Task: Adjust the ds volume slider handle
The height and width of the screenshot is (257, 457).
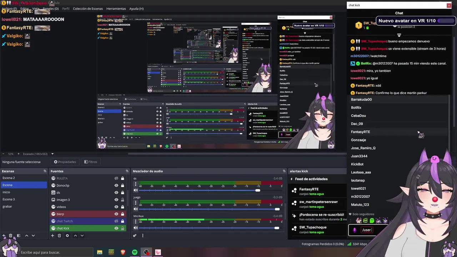Action: pyautogui.click(x=258, y=190)
